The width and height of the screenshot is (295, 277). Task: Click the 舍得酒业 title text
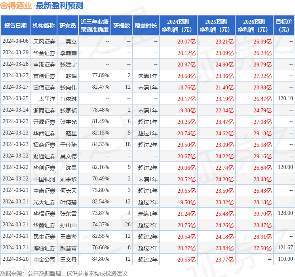(x=16, y=6)
